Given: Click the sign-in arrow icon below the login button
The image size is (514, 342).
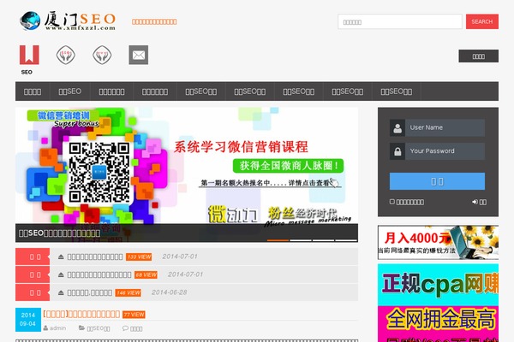Looking at the screenshot, I should tap(475, 202).
